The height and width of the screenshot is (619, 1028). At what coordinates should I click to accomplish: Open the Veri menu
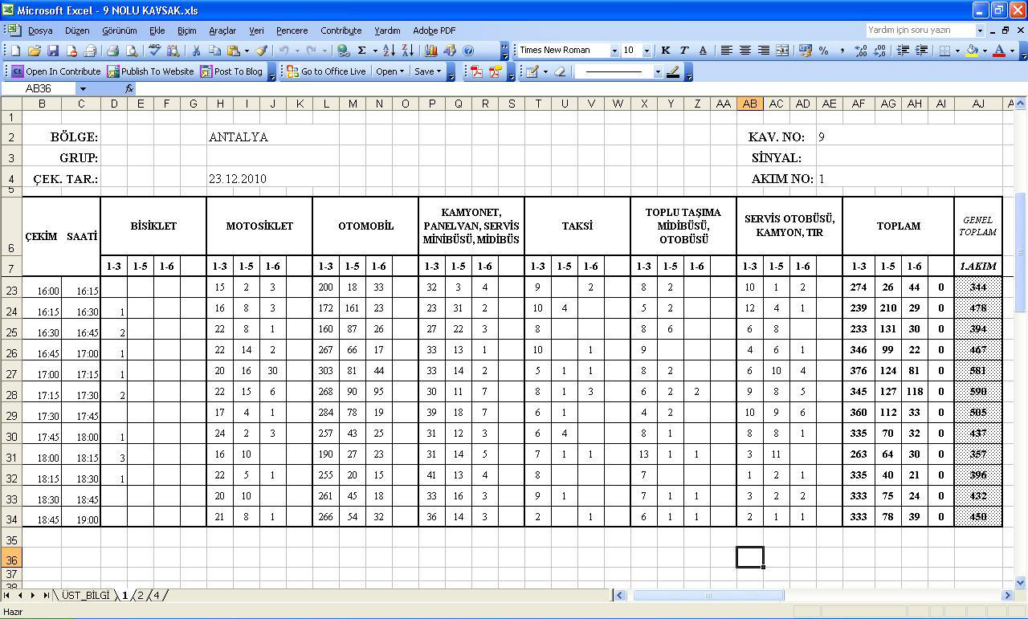(256, 31)
